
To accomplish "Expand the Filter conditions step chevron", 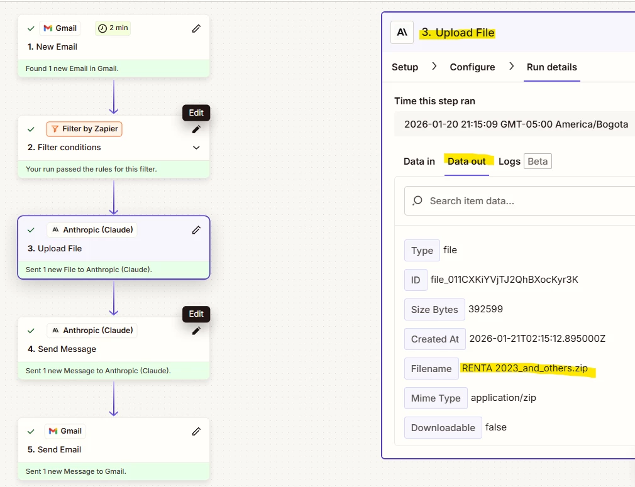I will (x=196, y=148).
